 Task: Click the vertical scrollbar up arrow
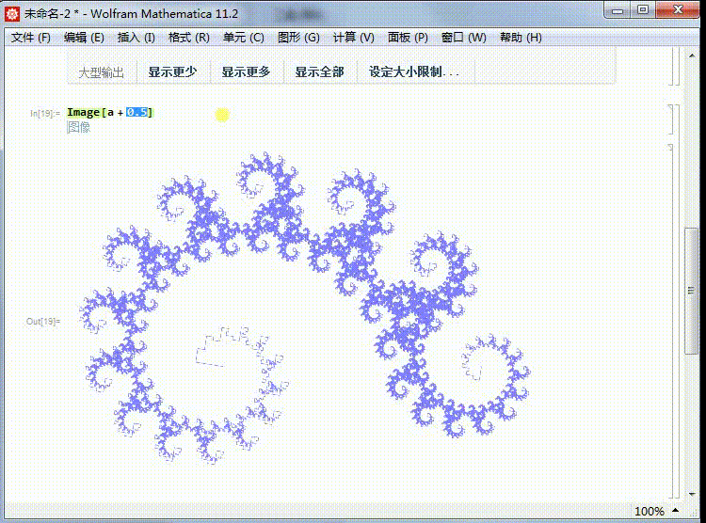692,55
